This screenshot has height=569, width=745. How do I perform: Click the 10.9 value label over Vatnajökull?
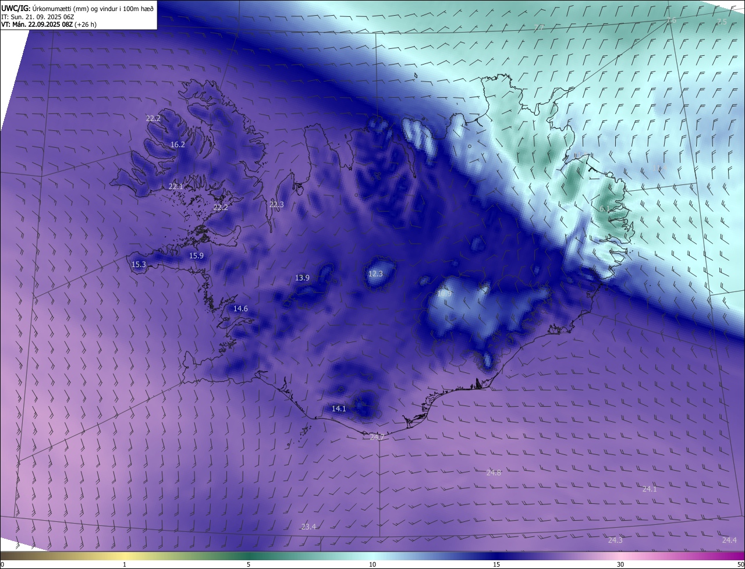pos(444,294)
